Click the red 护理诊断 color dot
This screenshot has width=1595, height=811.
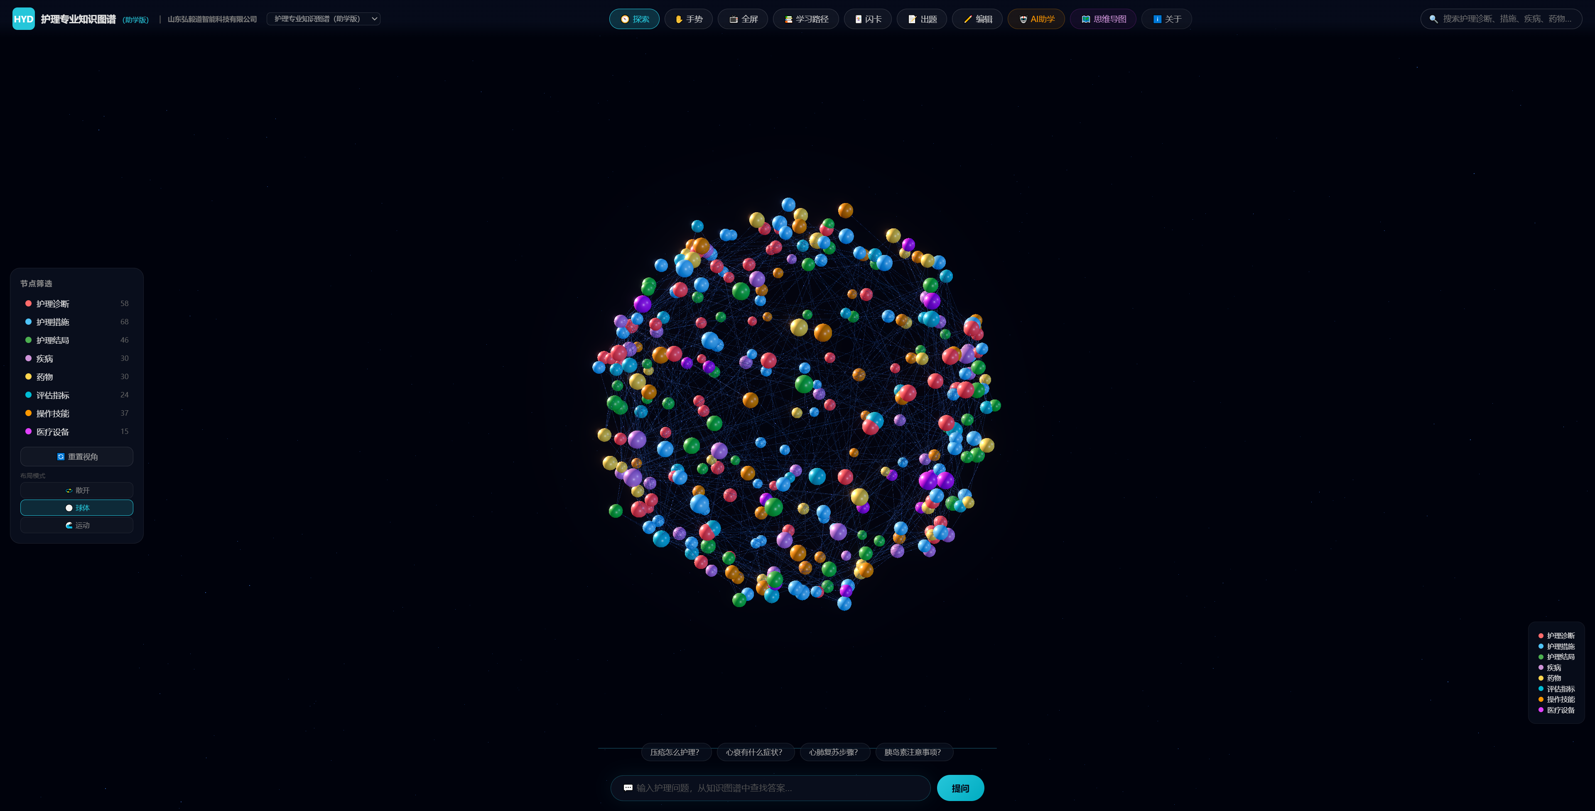tap(29, 304)
